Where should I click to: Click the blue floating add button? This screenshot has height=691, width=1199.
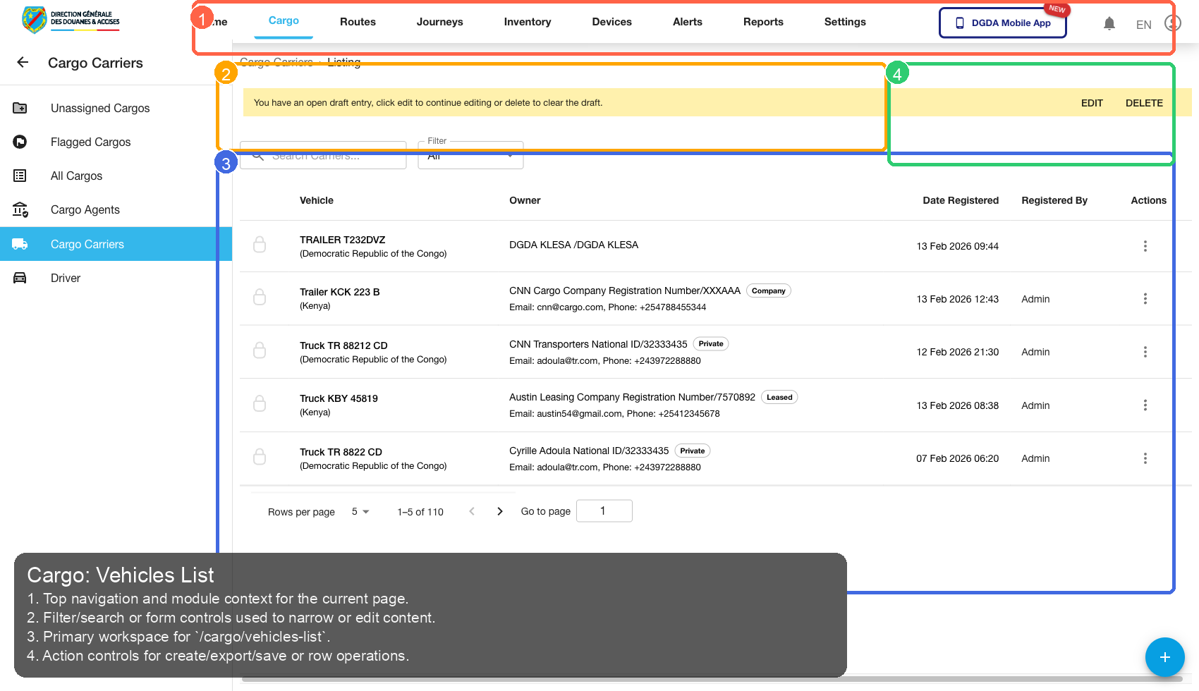pos(1164,657)
